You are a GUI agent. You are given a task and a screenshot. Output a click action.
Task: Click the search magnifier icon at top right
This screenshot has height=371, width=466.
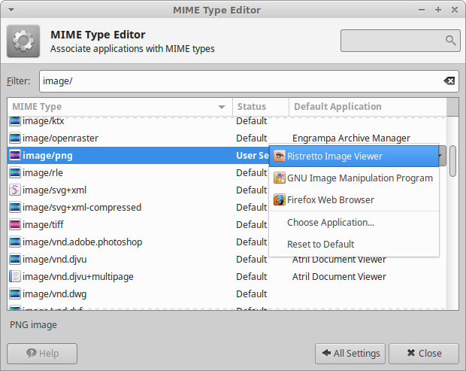coord(450,41)
